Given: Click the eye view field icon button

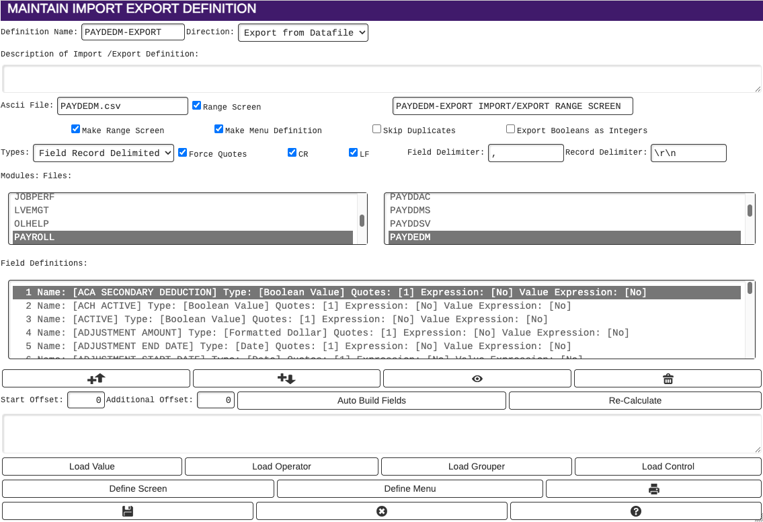Looking at the screenshot, I should coord(477,378).
